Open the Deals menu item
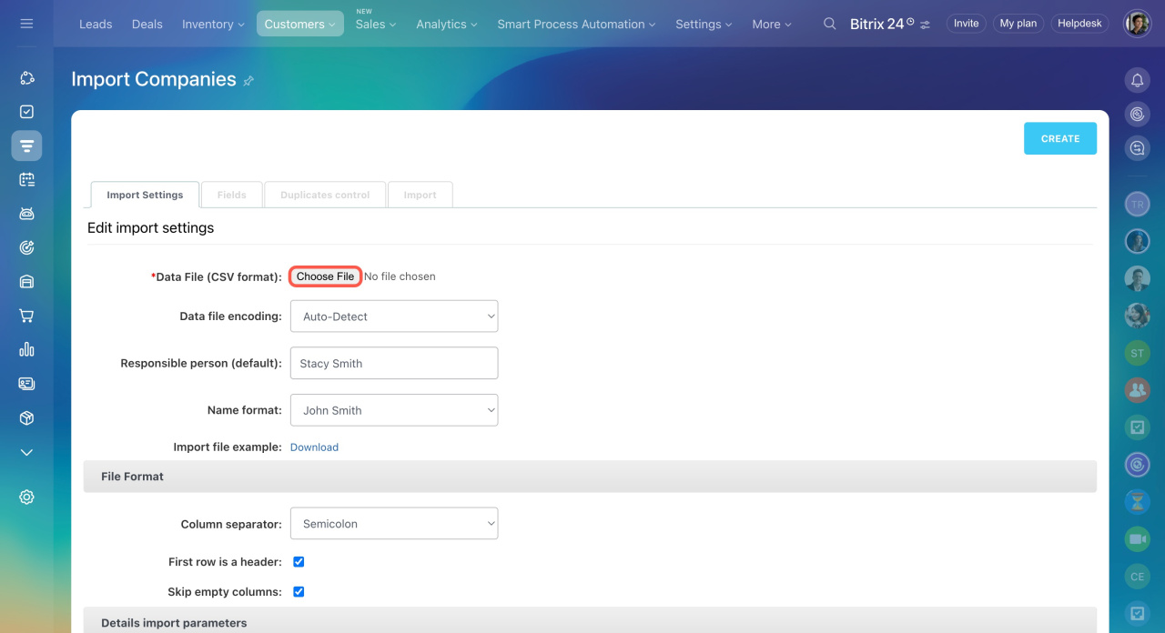 [147, 24]
